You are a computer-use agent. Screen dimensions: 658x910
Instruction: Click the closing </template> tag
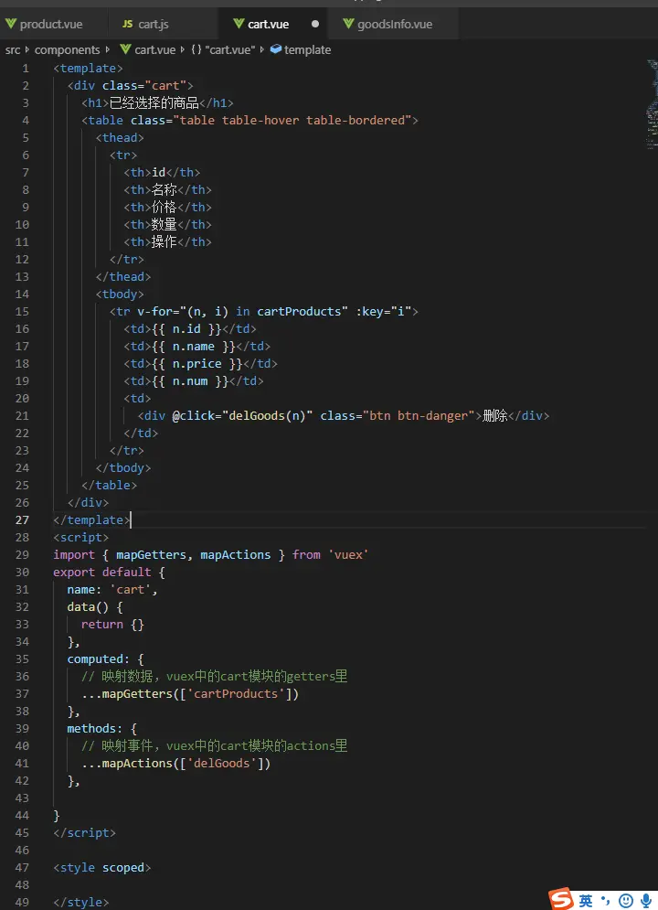coord(91,520)
